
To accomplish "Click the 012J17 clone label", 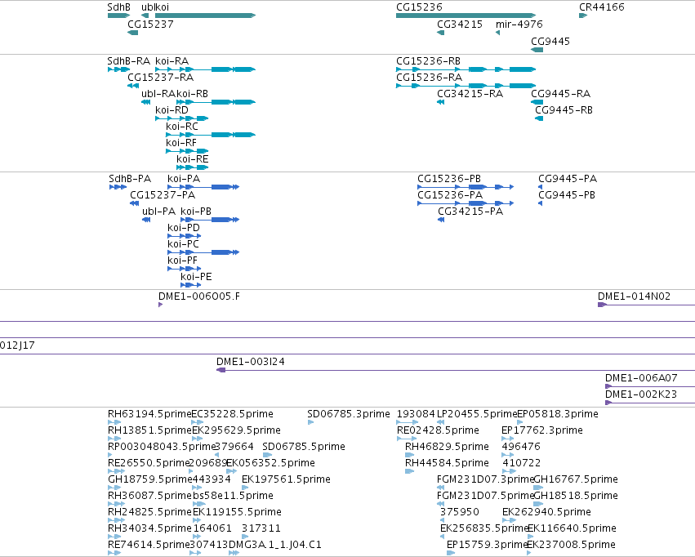I will (17, 345).
